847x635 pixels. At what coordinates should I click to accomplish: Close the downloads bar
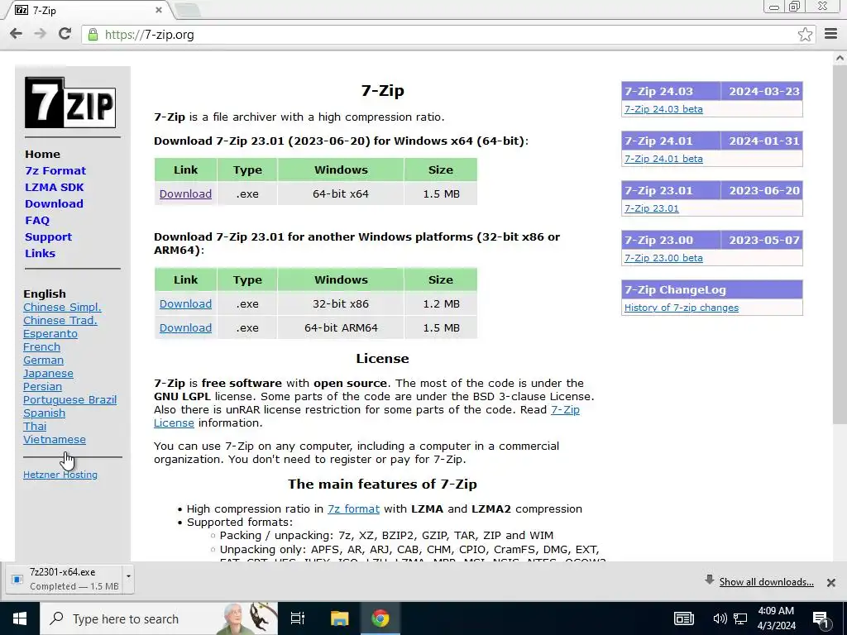[x=830, y=583]
